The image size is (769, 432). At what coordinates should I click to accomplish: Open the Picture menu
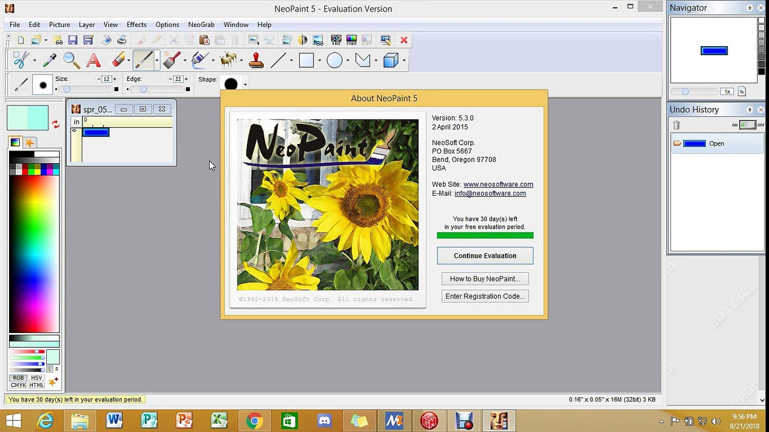(59, 25)
